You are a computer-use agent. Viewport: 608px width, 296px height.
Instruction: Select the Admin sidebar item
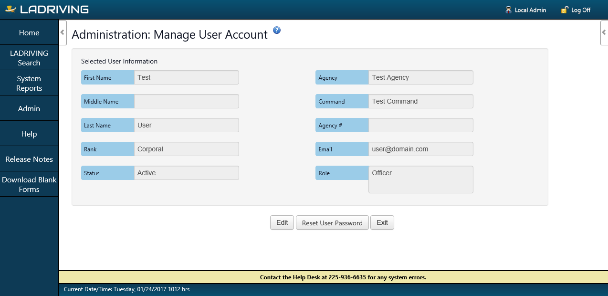click(x=29, y=108)
